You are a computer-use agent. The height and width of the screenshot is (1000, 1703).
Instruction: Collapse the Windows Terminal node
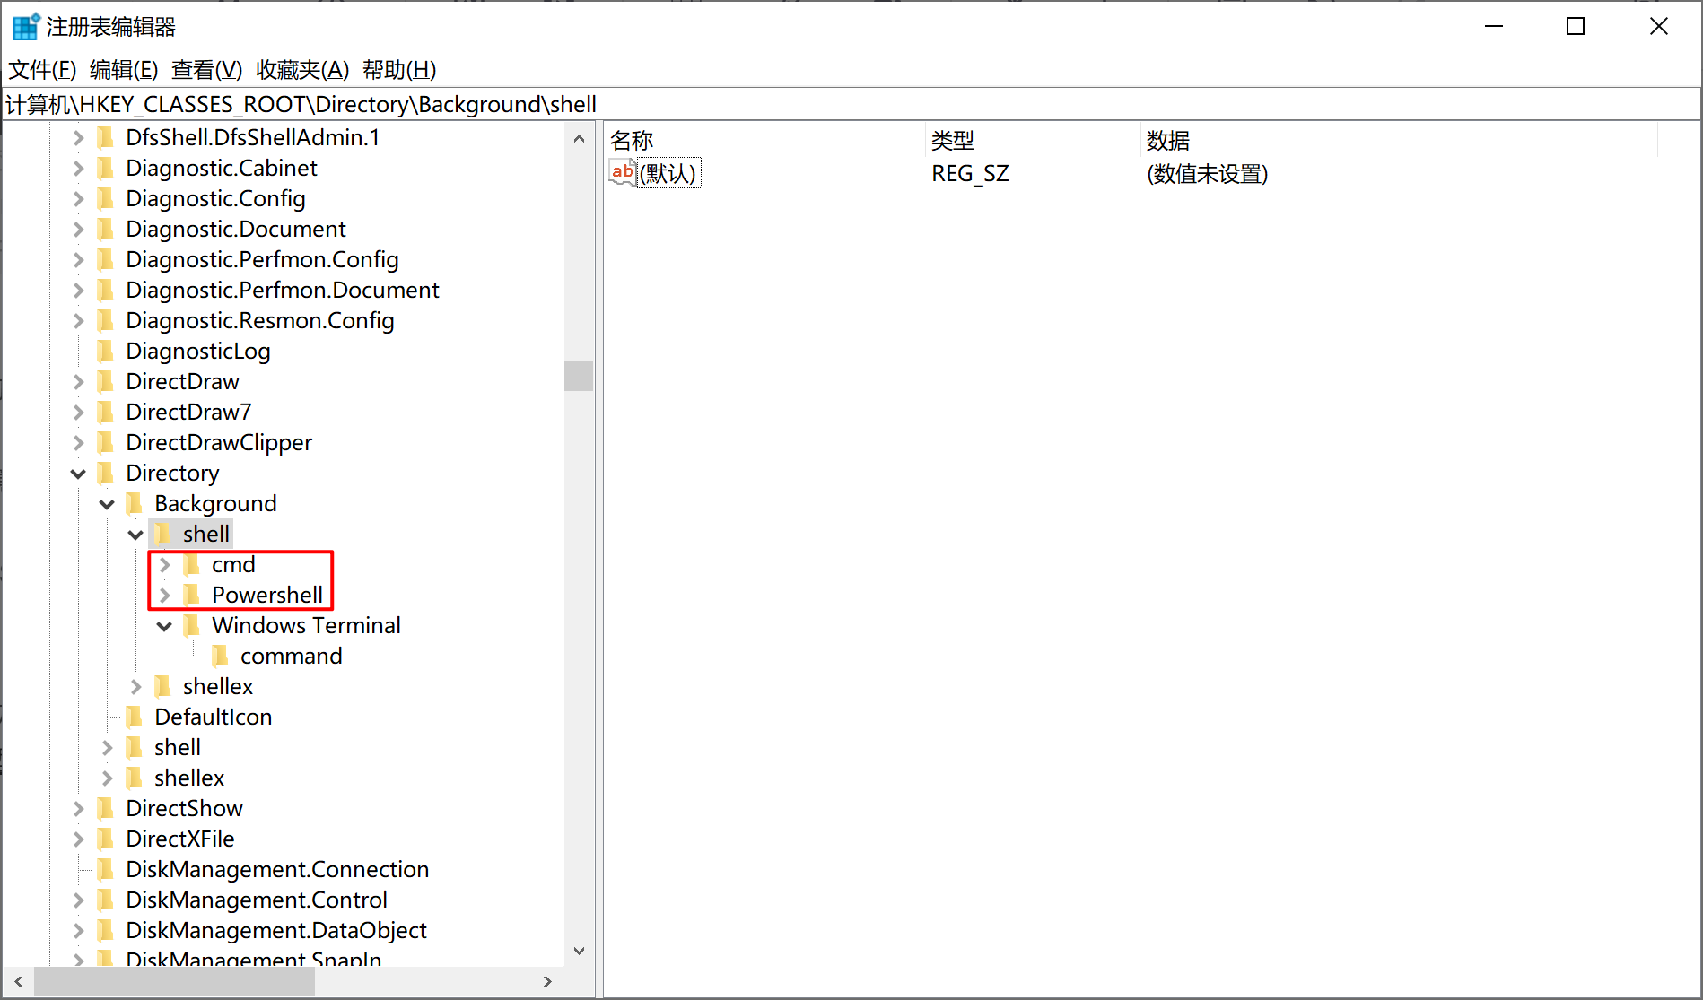click(164, 625)
